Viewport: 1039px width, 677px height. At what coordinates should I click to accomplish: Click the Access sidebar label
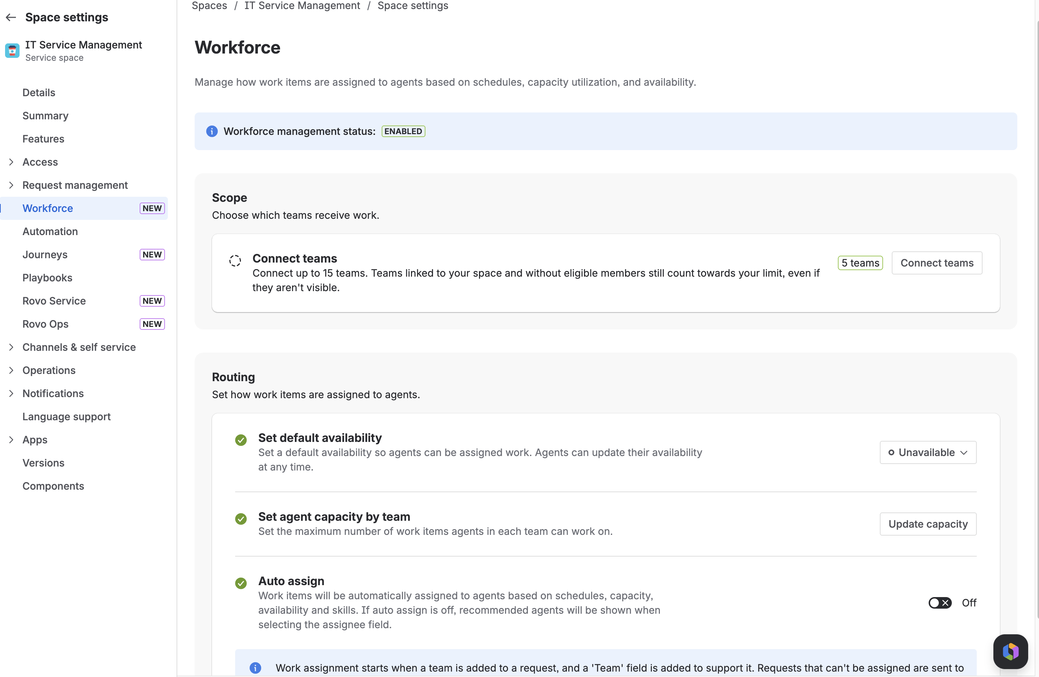(x=40, y=162)
